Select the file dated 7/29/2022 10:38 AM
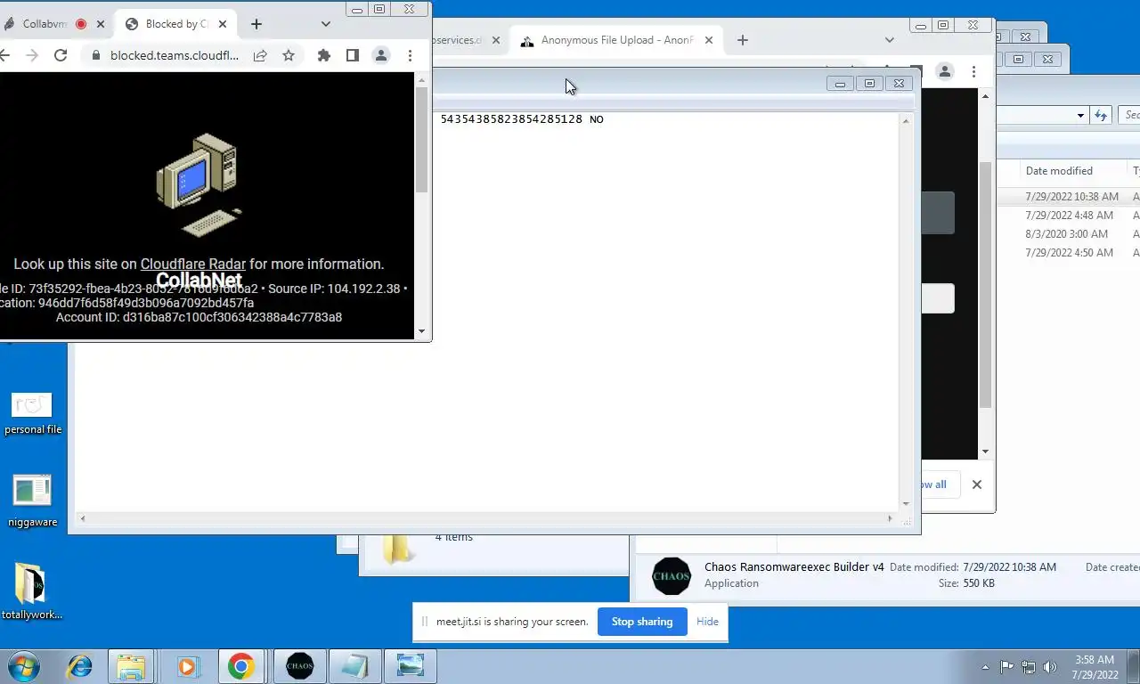The width and height of the screenshot is (1140, 684). coord(1071,197)
